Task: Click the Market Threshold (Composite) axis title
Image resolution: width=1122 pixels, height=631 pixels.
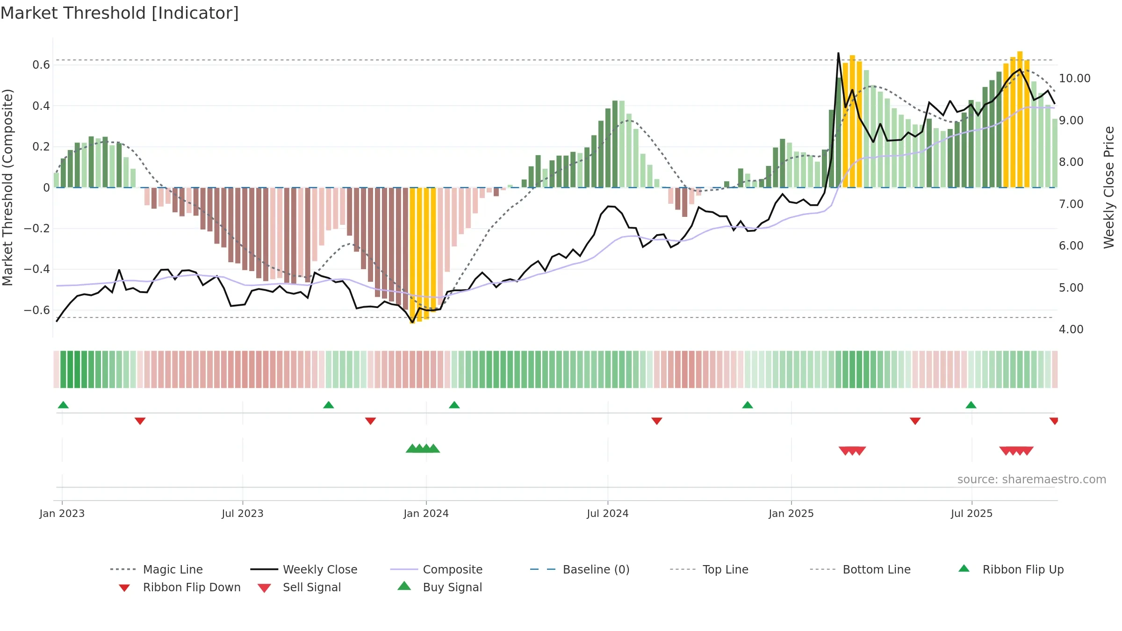Action: tap(7, 187)
